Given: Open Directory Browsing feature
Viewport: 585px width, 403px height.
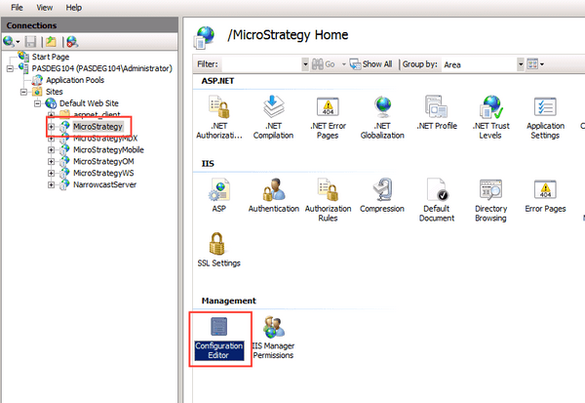Looking at the screenshot, I should [x=490, y=200].
